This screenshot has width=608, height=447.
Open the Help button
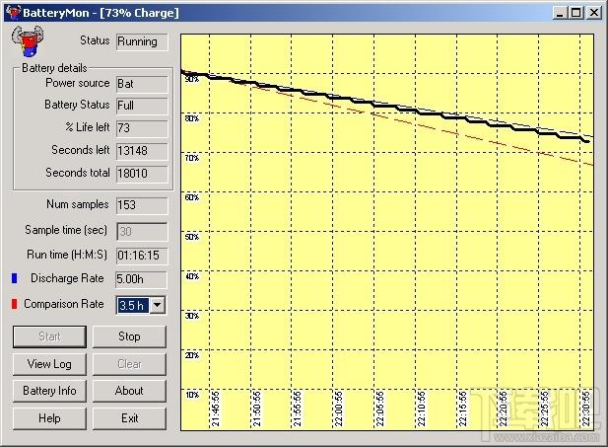click(49, 418)
